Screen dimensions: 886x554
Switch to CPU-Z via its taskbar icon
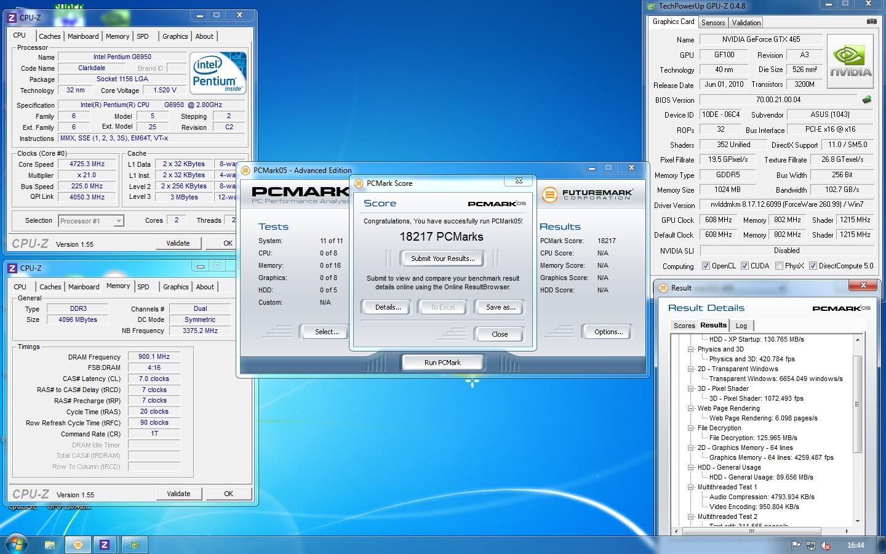pos(105,544)
